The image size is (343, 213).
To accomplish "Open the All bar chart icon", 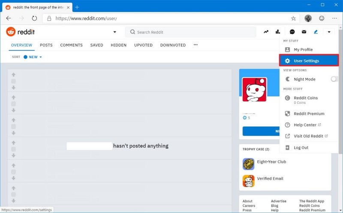I will click(x=278, y=32).
